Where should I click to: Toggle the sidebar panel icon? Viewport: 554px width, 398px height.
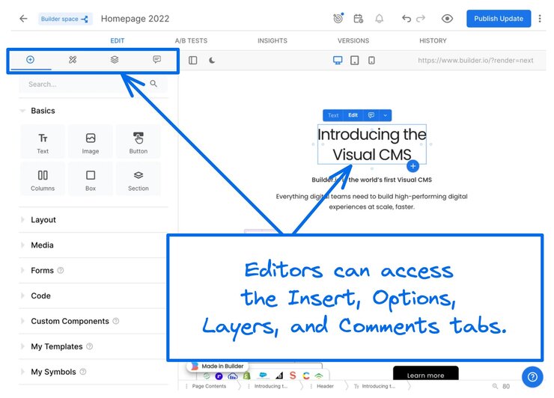pos(193,61)
